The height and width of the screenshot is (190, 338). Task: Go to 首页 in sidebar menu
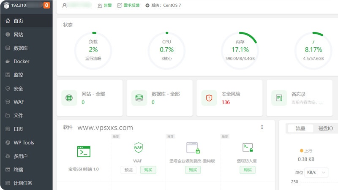[x=26, y=21]
